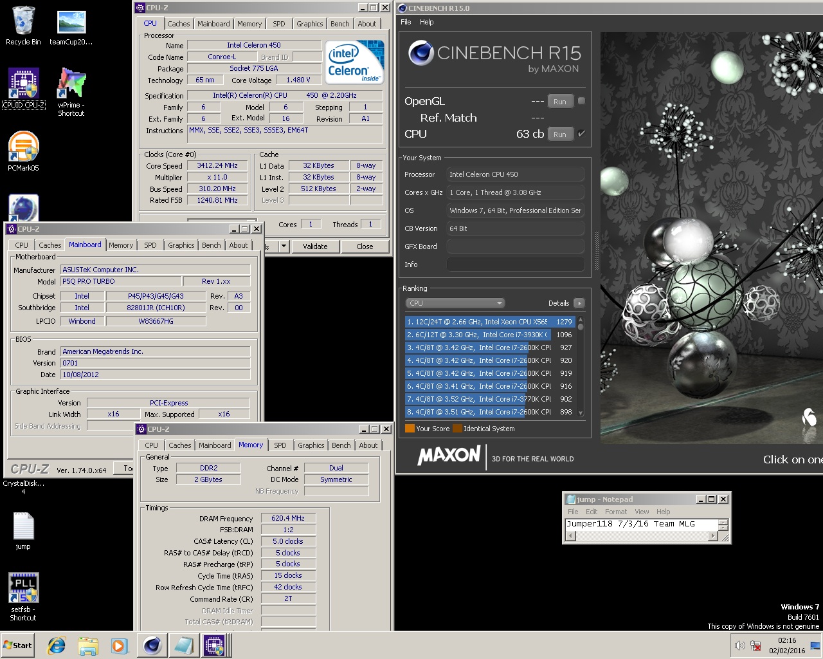Select the teamCup20 image file on desktop
Viewport: 823px width, 659px height.
click(71, 27)
